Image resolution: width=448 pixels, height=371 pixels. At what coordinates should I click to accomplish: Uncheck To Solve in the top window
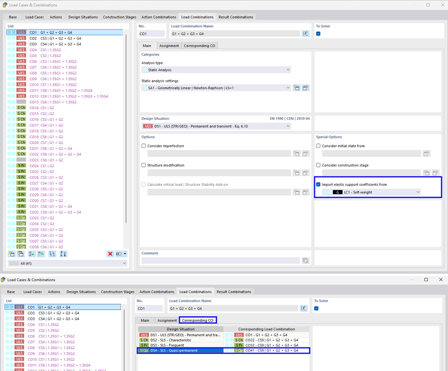318,34
